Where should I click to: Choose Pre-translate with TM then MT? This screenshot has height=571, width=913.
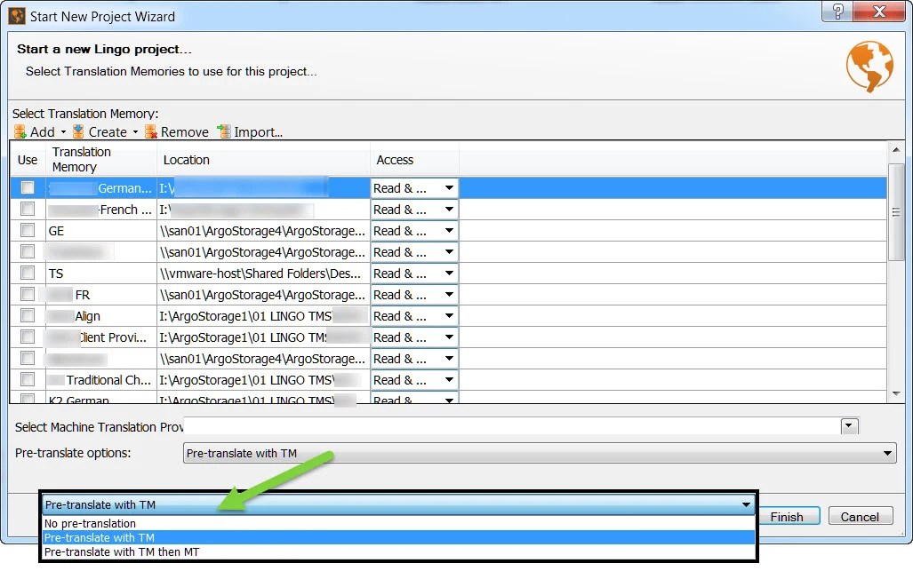pyautogui.click(x=398, y=551)
